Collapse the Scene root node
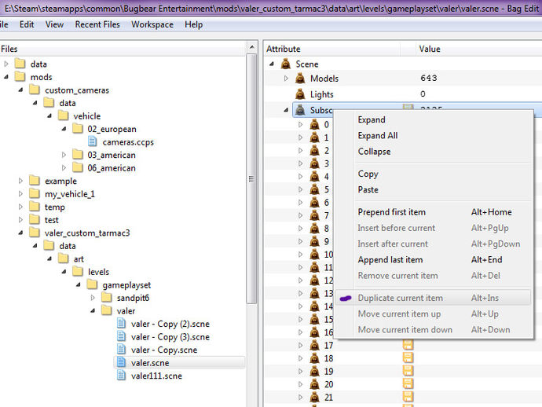 point(272,64)
